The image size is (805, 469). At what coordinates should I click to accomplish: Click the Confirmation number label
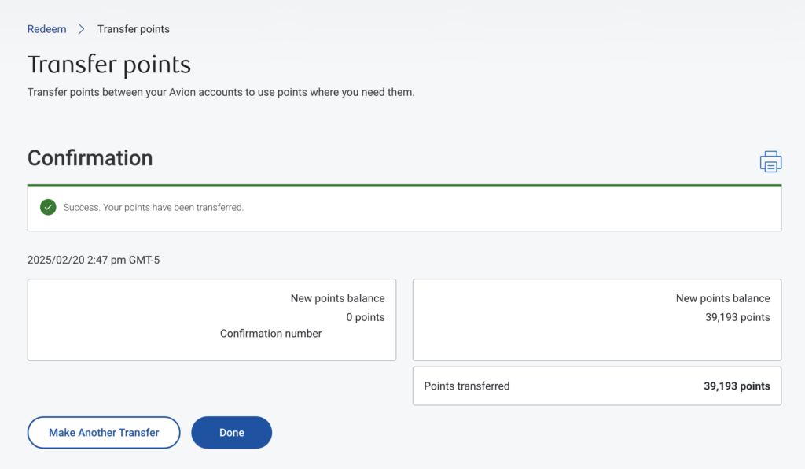pyautogui.click(x=271, y=334)
